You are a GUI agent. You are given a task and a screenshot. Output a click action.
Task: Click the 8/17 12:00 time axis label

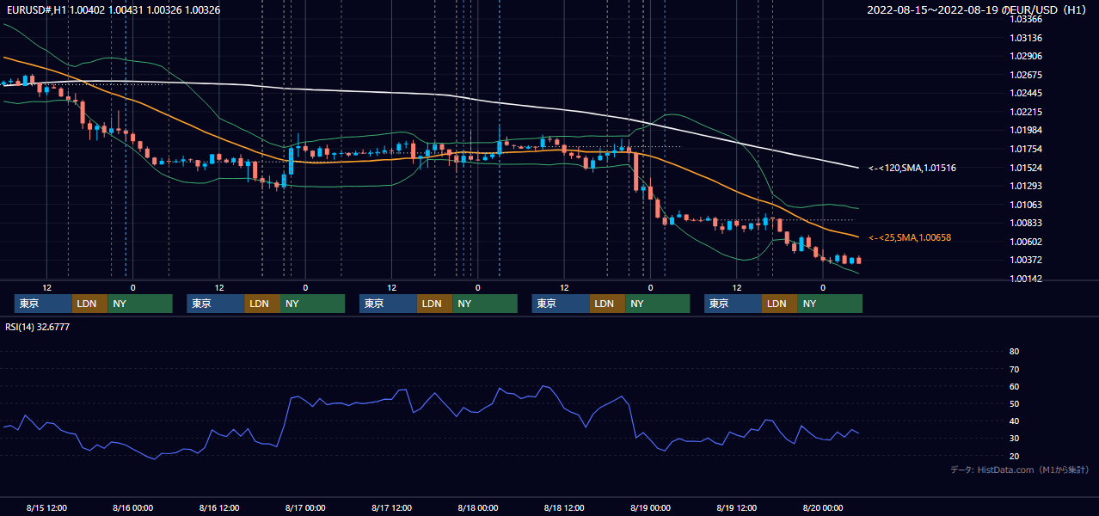(x=392, y=507)
